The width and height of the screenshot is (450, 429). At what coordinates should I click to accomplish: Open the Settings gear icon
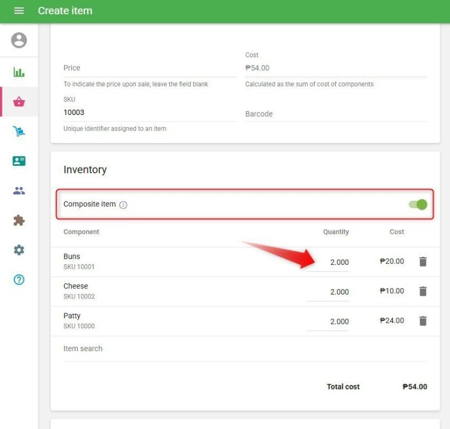[19, 250]
